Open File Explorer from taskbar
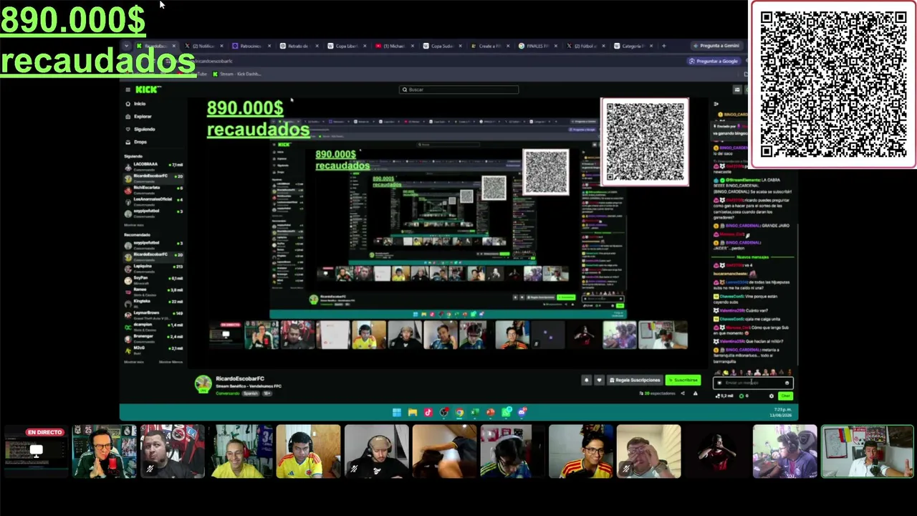 point(413,412)
